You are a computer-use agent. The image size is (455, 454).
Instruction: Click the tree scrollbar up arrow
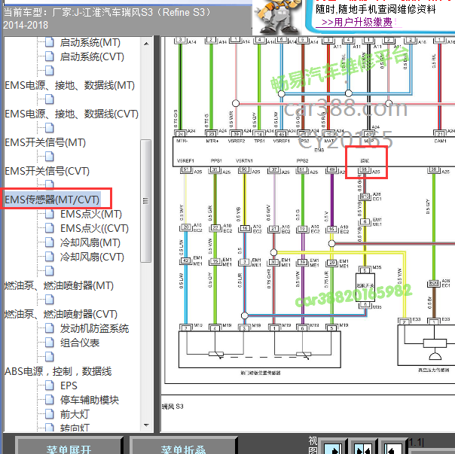[x=146, y=44]
